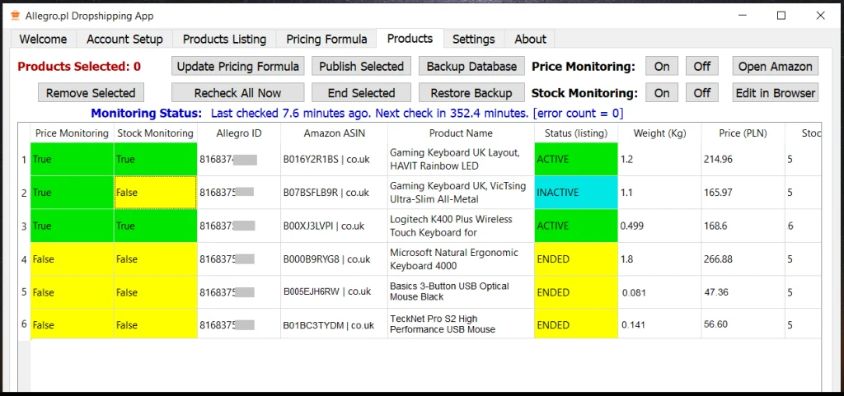The height and width of the screenshot is (396, 844).
Task: Click the Price (PLN) column header
Action: point(743,133)
